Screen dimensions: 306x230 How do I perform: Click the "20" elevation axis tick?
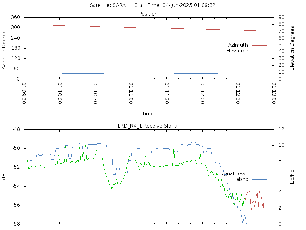click(x=281, y=65)
